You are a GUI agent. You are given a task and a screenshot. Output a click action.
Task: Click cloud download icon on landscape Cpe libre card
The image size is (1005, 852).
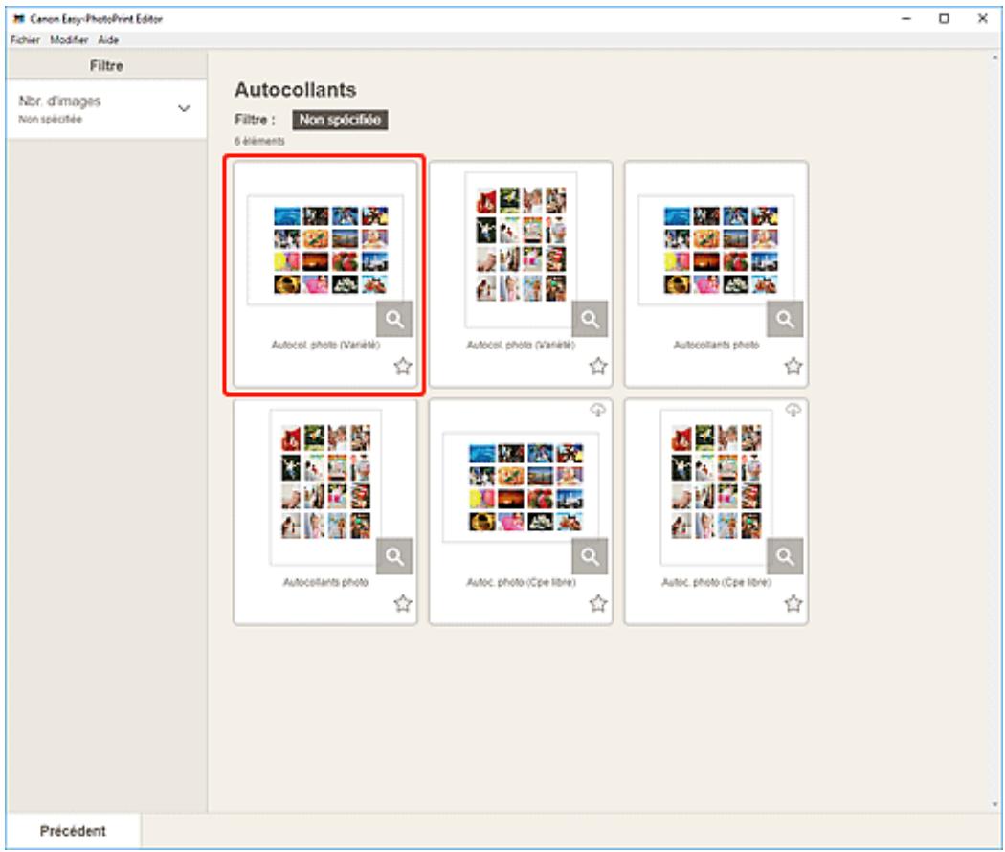pos(597,411)
